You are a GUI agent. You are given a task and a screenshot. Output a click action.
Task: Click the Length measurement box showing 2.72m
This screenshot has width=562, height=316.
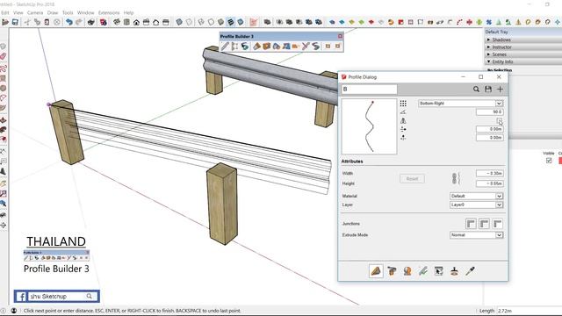pos(529,311)
